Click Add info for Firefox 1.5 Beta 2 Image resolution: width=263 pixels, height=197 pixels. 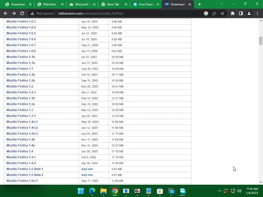pos(87,175)
